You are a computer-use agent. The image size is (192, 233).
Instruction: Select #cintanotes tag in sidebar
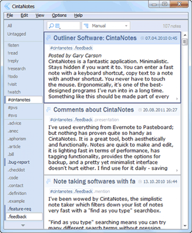[x=23, y=100]
